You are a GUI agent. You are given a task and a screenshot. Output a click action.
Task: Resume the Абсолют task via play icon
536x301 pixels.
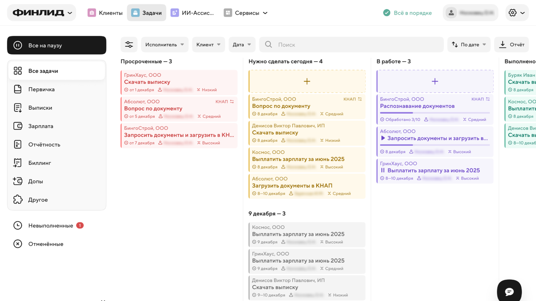click(x=383, y=138)
